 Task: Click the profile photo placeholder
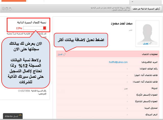coord(147,33)
